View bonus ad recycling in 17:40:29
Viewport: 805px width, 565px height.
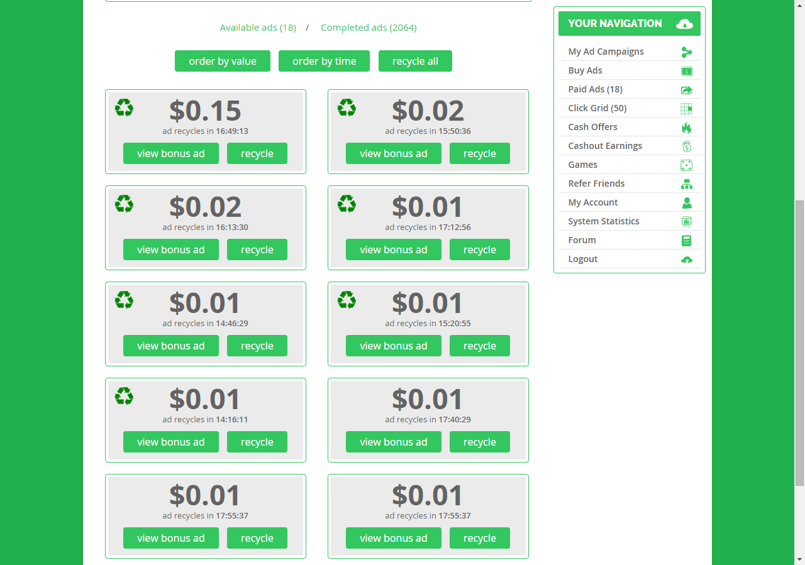coord(394,442)
